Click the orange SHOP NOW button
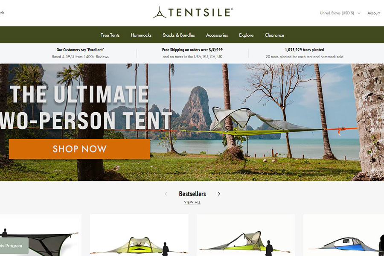Screen dimensions: 384x256 [x=79, y=149]
